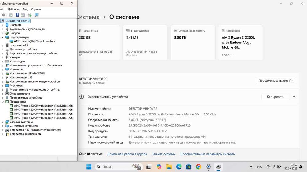Click the scan for hardware changes monitor icon
This screenshot has width=307, height=172.
pos(37,15)
